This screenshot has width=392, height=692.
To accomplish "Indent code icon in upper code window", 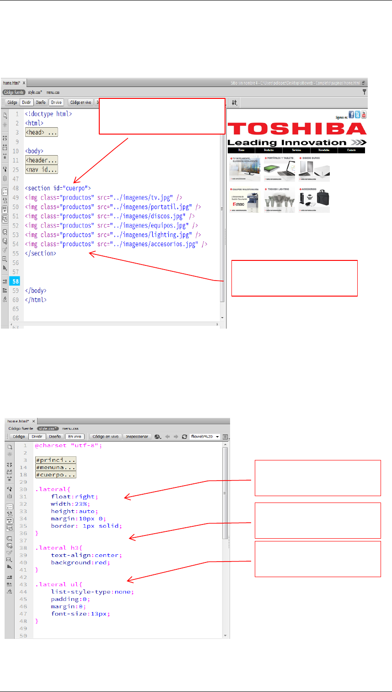I will click(x=5, y=281).
